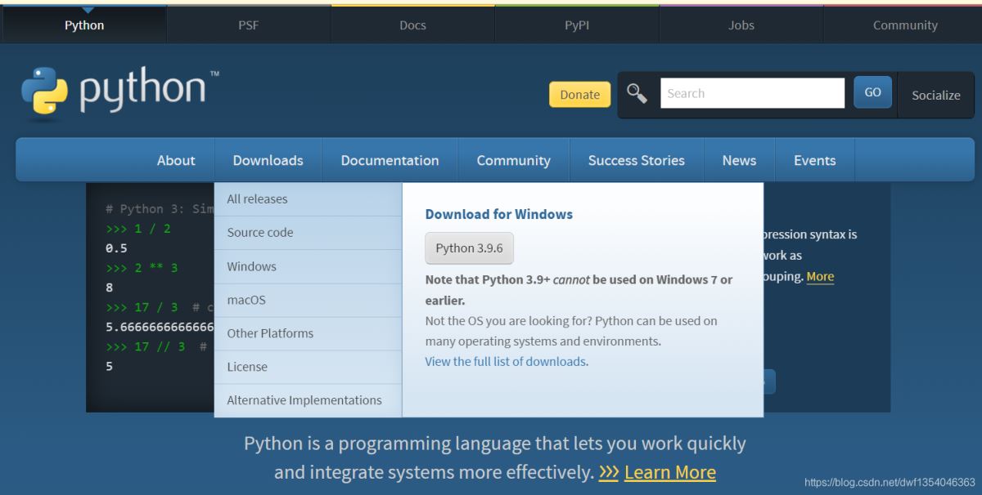Viewport: 982px width, 495px height.
Task: Click the magnifying glass search icon
Action: [637, 94]
